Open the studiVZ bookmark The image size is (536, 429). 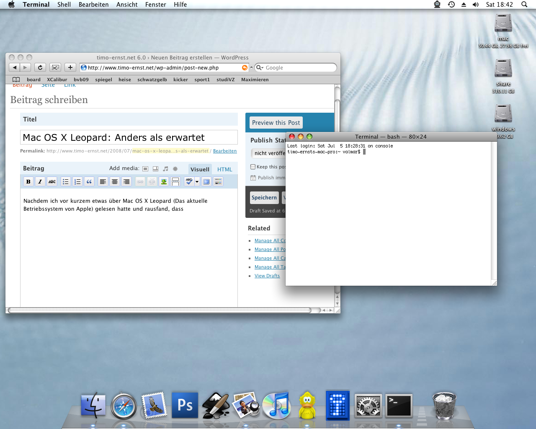tap(225, 80)
